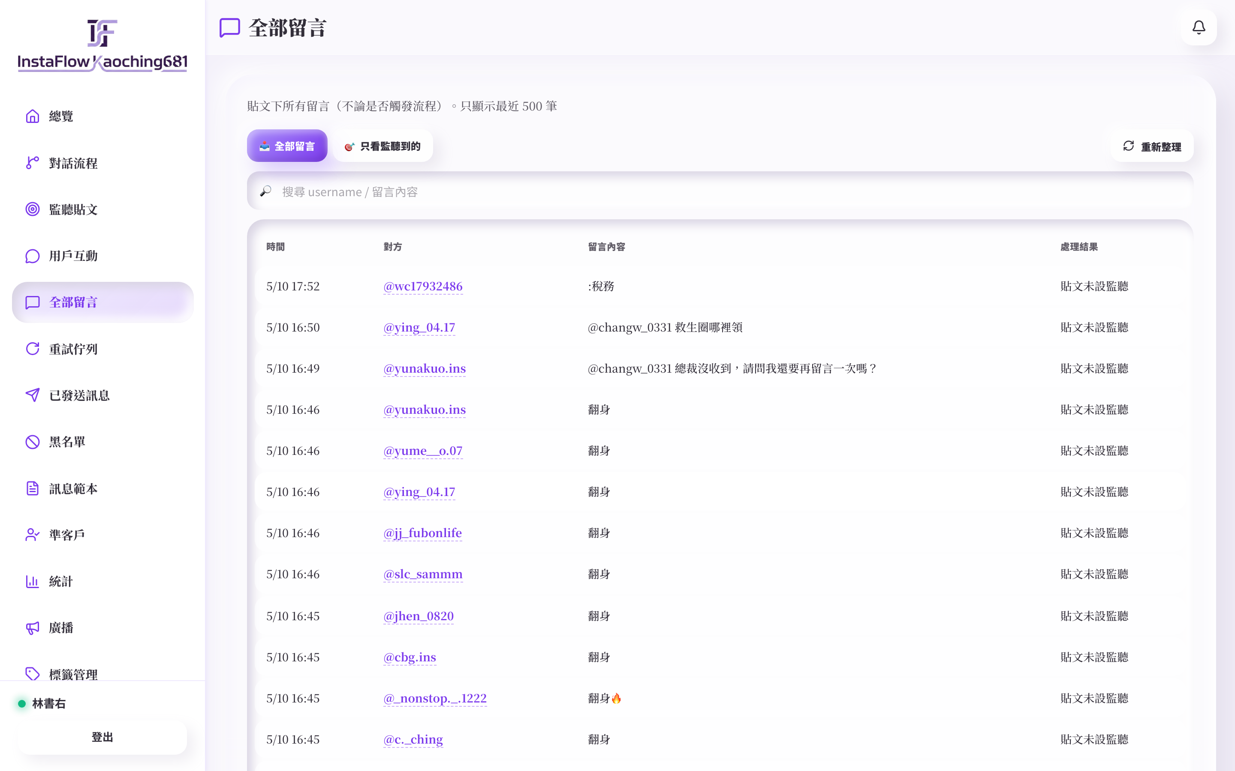Click the 重新整理 refresh button

[1152, 146]
